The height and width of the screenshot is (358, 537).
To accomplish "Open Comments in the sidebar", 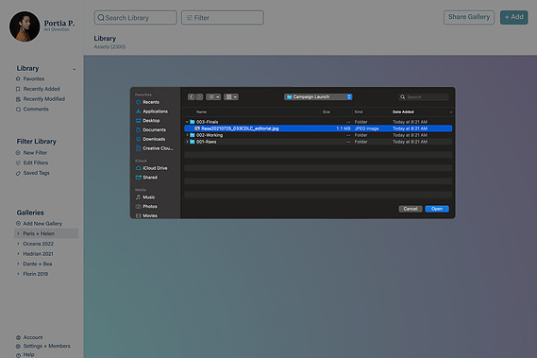I will (x=32, y=110).
